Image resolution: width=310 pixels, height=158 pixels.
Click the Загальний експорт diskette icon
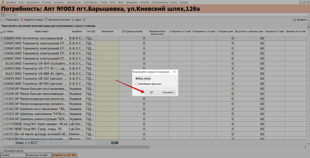46,20
